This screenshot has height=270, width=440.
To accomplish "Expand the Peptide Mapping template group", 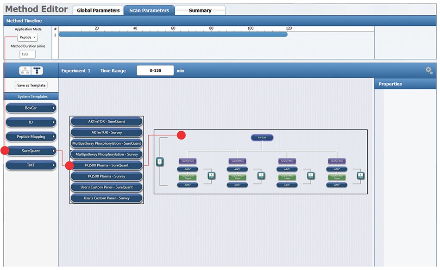I will (31, 137).
